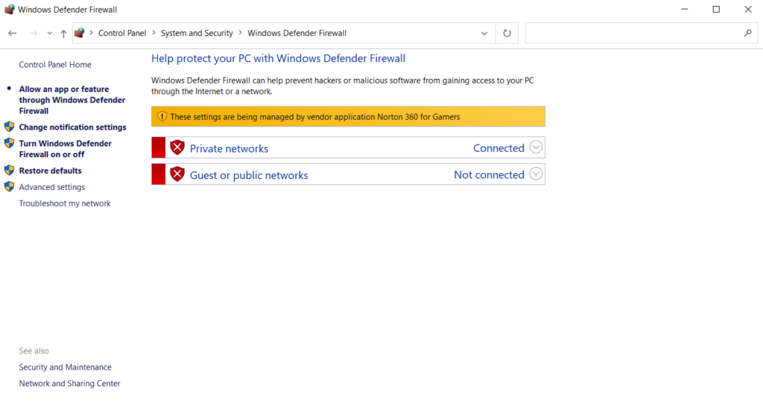Viewport: 763px width, 401px height.
Task: Open Control Panel Home
Action: coord(55,65)
